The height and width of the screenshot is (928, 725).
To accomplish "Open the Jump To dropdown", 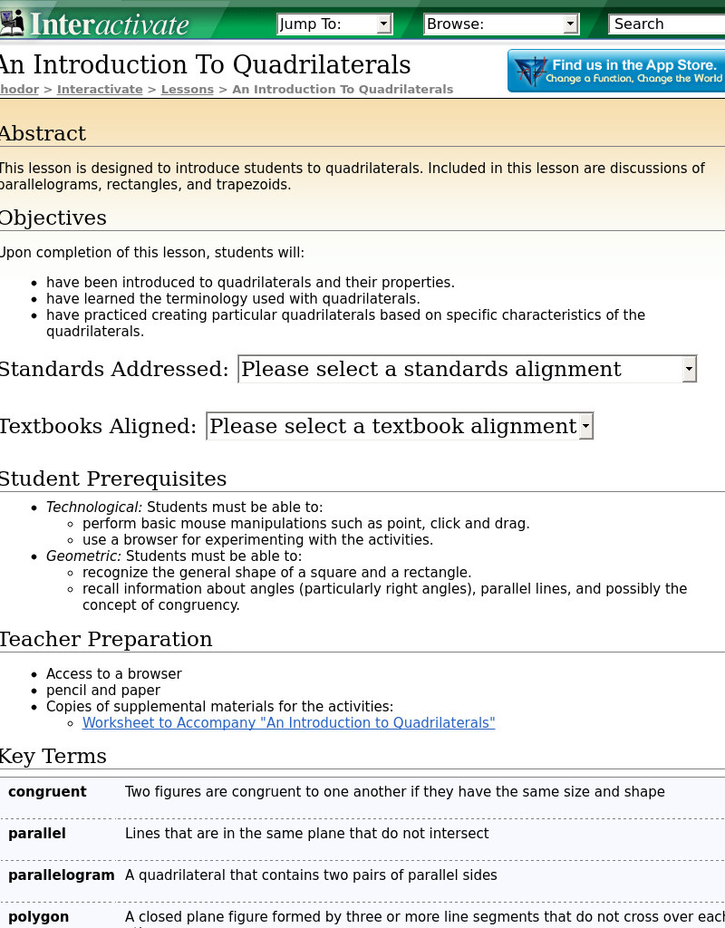I will [x=334, y=24].
